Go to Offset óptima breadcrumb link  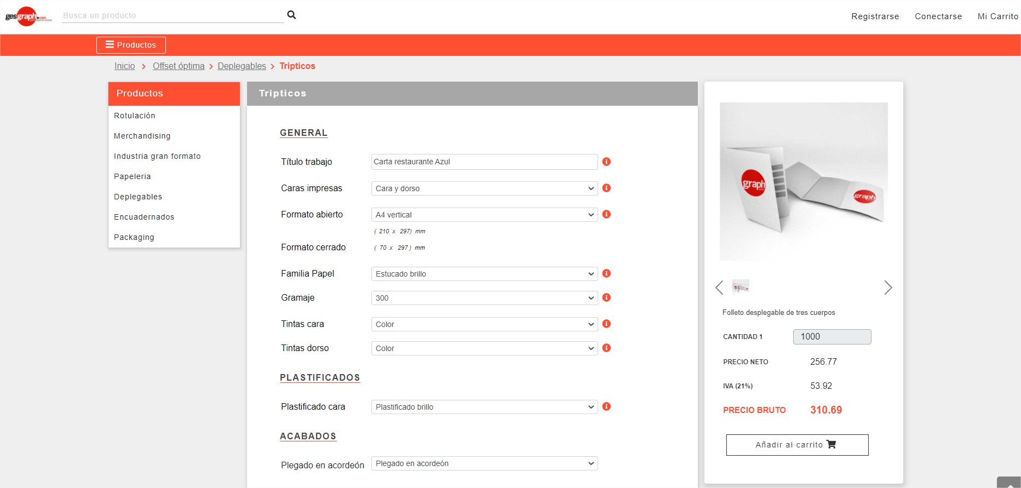click(x=179, y=66)
